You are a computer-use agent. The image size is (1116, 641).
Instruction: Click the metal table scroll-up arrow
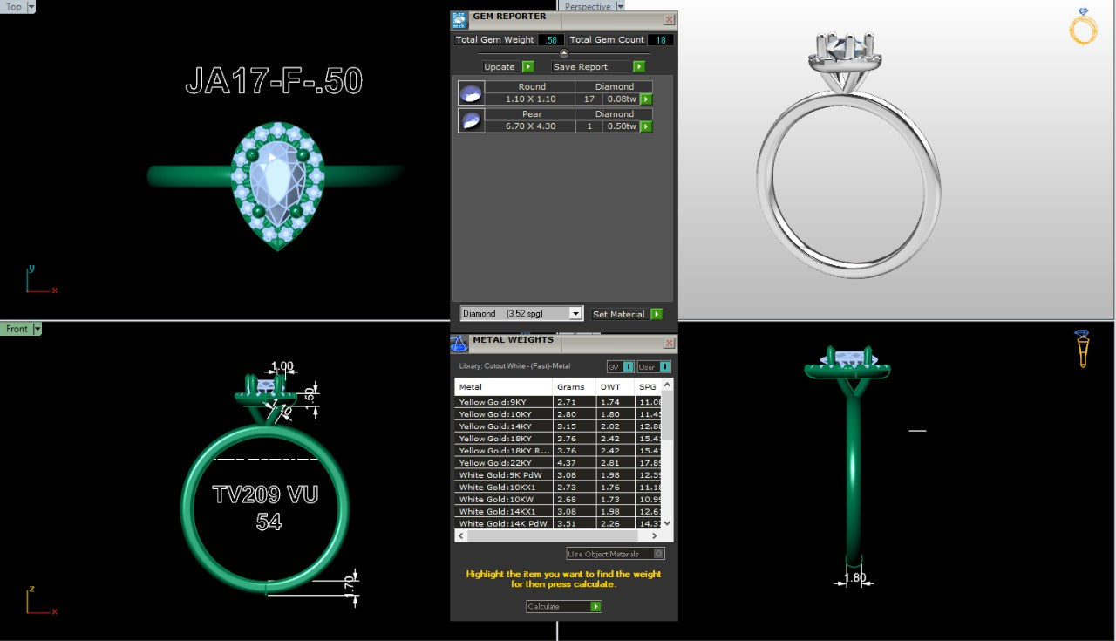668,385
